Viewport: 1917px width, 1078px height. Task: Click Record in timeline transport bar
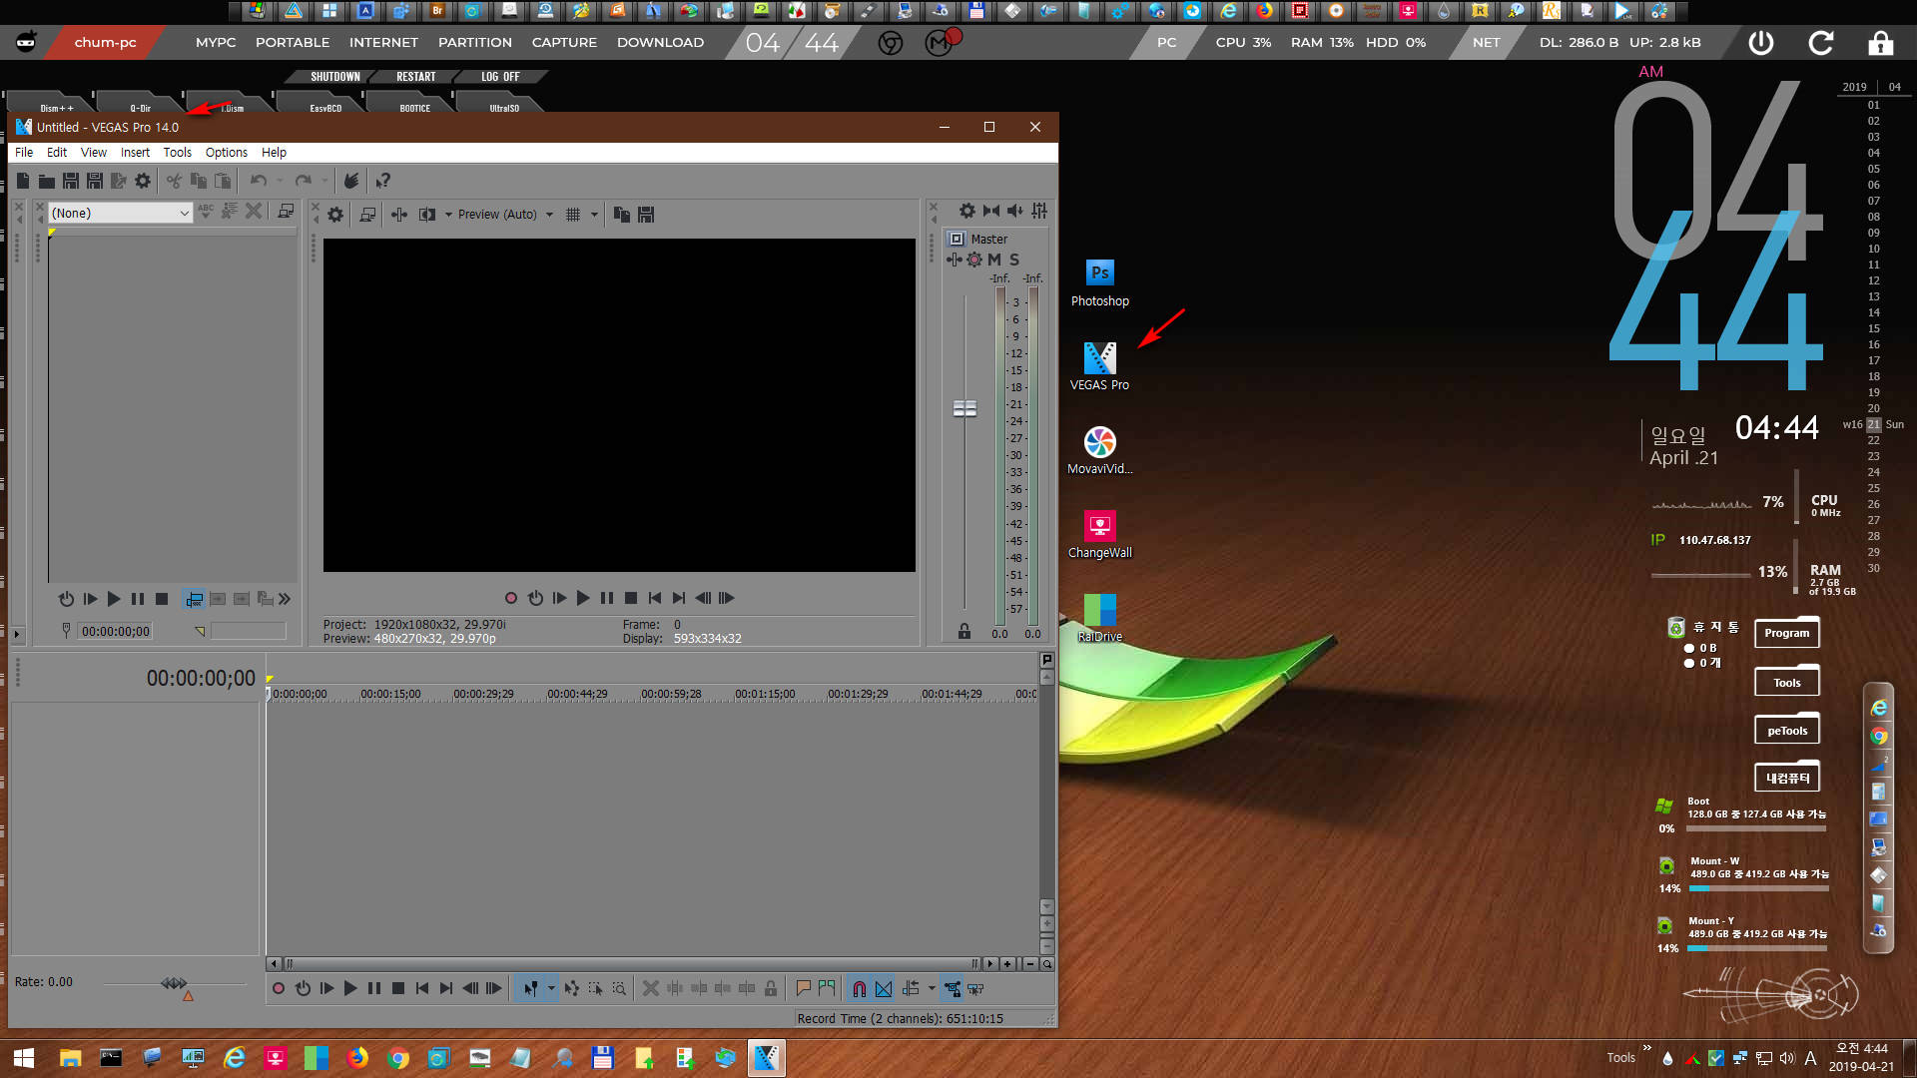point(279,989)
